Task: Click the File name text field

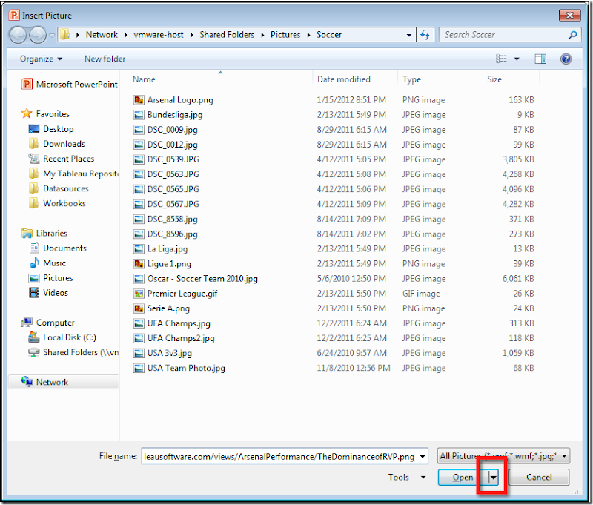Action: 279,457
